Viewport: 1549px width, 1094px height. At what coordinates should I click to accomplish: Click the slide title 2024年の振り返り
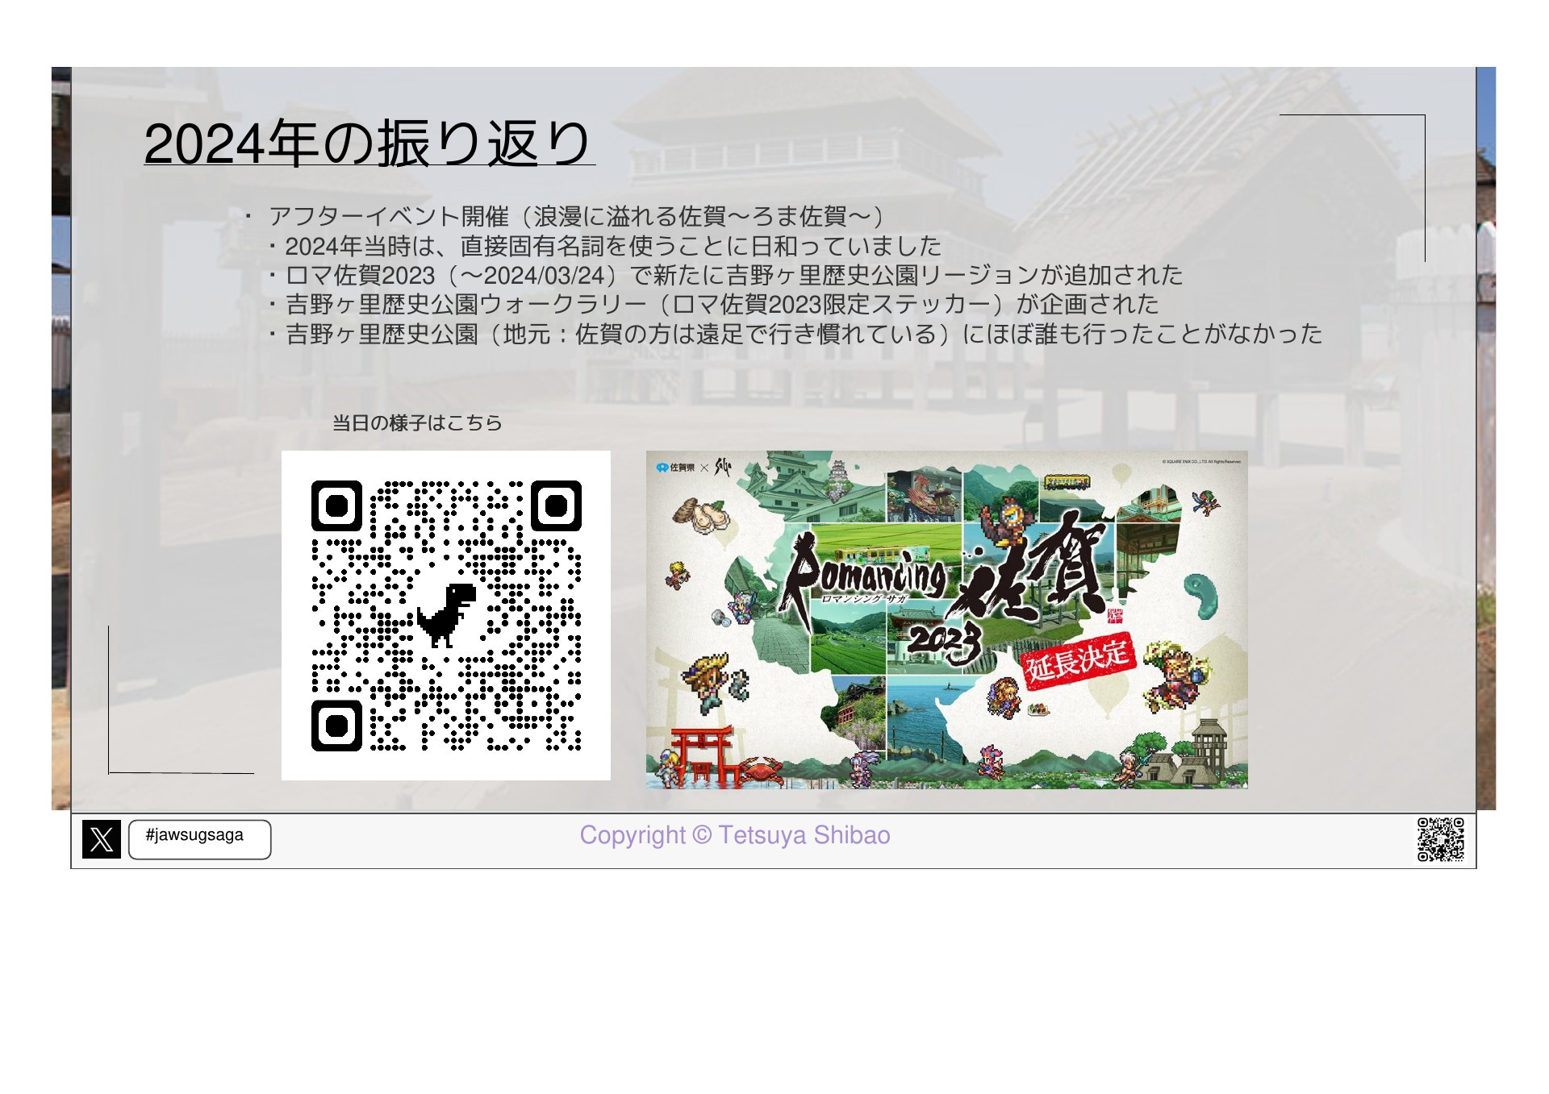pos(369,144)
